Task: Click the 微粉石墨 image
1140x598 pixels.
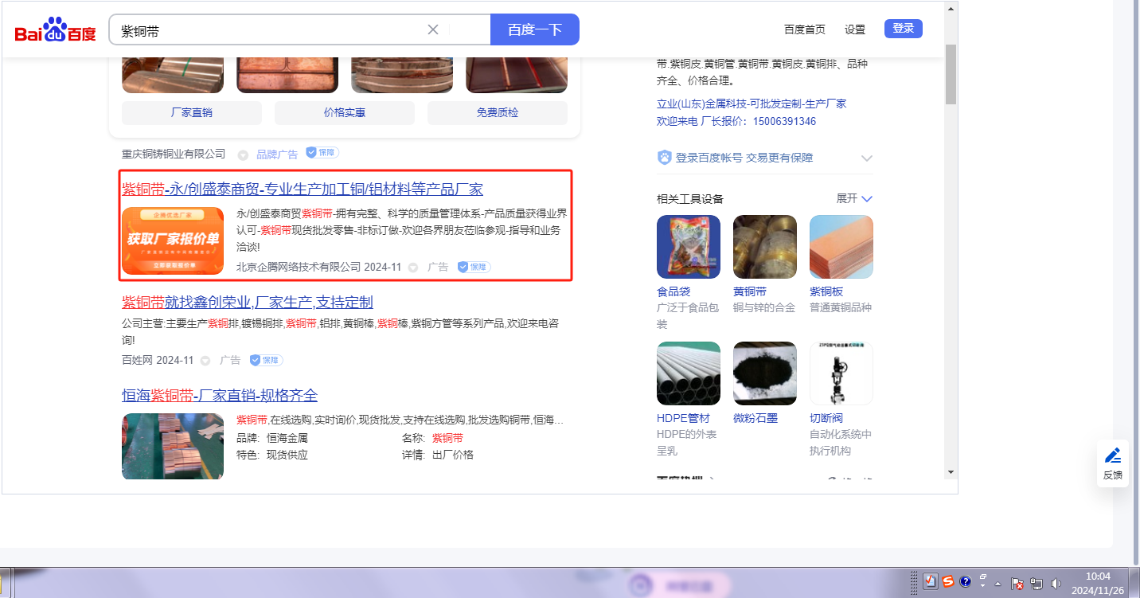Action: click(x=765, y=373)
